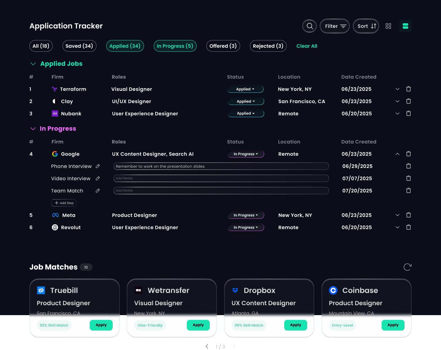This screenshot has width=441, height=350.
Task: Delete the Terraform application row
Action: pos(409,89)
